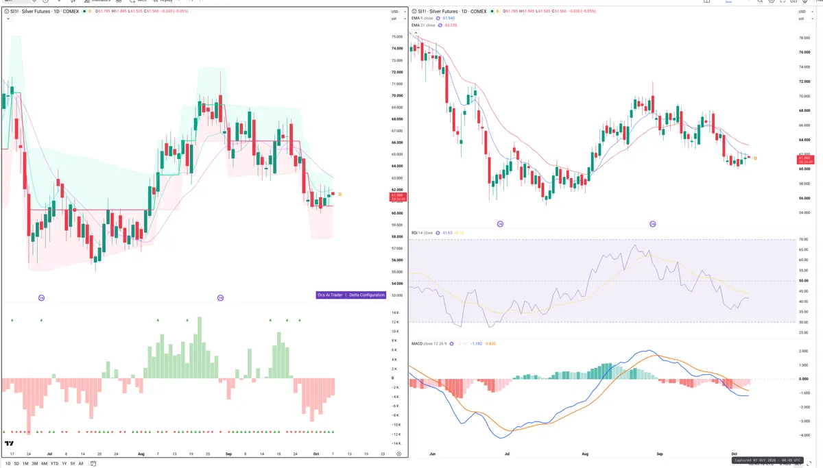Select the All time range
Screen dimensions: 823x468
[81, 464]
